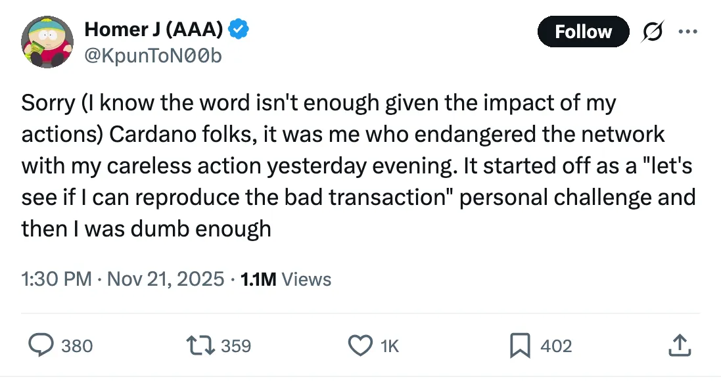
Task: Click the display name Homer J (AAA)
Action: pos(154,29)
